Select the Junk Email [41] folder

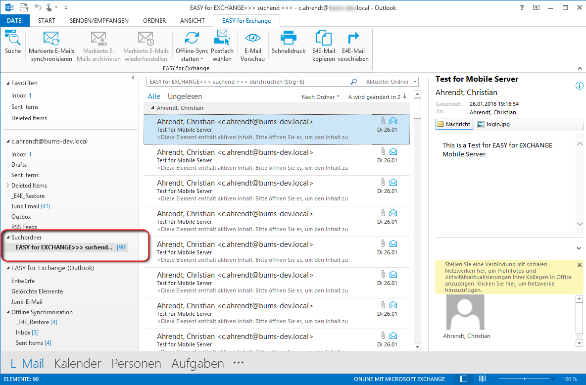31,206
